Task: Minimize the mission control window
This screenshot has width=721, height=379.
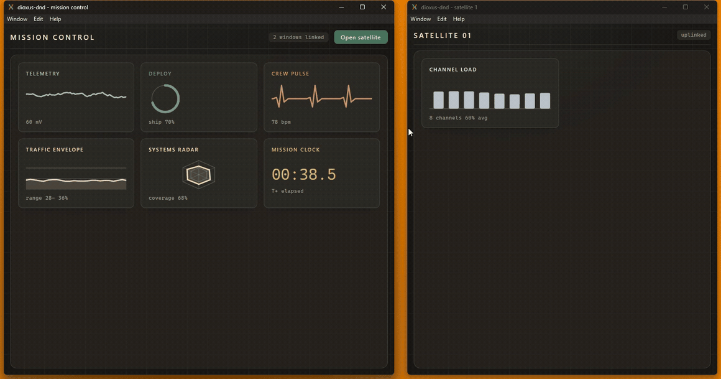Action: point(341,7)
